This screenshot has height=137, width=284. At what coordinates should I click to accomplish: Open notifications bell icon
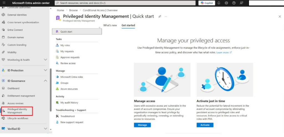[219, 3]
